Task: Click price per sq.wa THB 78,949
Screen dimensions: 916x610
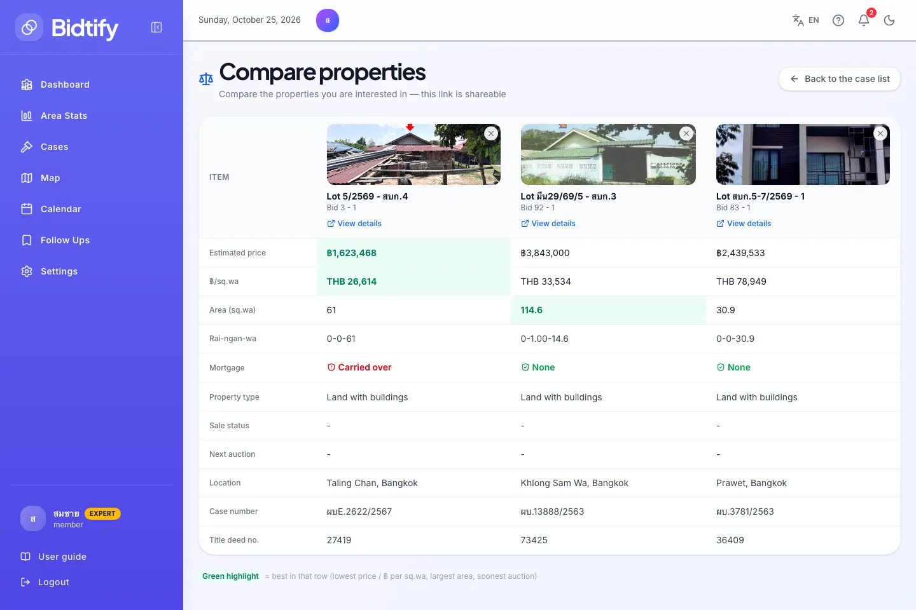Action: pos(742,281)
